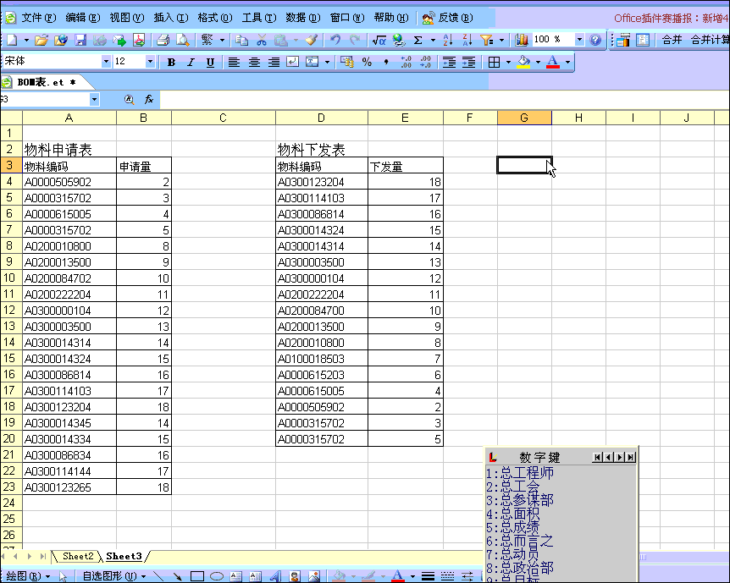This screenshot has height=583, width=730.
Task: Open a file with the folder icon
Action: tap(41, 41)
